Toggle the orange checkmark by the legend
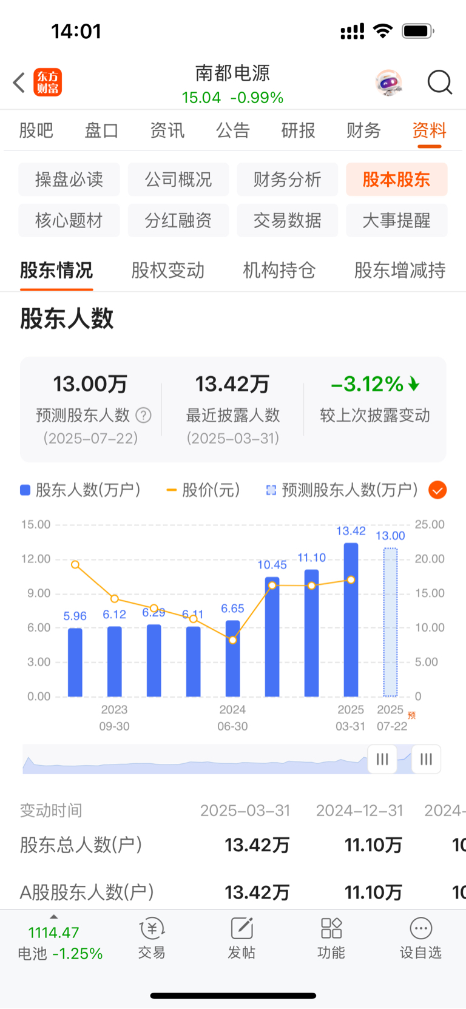 (437, 490)
